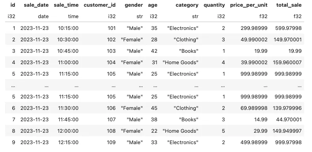Image resolution: width=312 pixels, height=152 pixels.
Task: Click the sale_date column header
Action: tap(36, 5)
